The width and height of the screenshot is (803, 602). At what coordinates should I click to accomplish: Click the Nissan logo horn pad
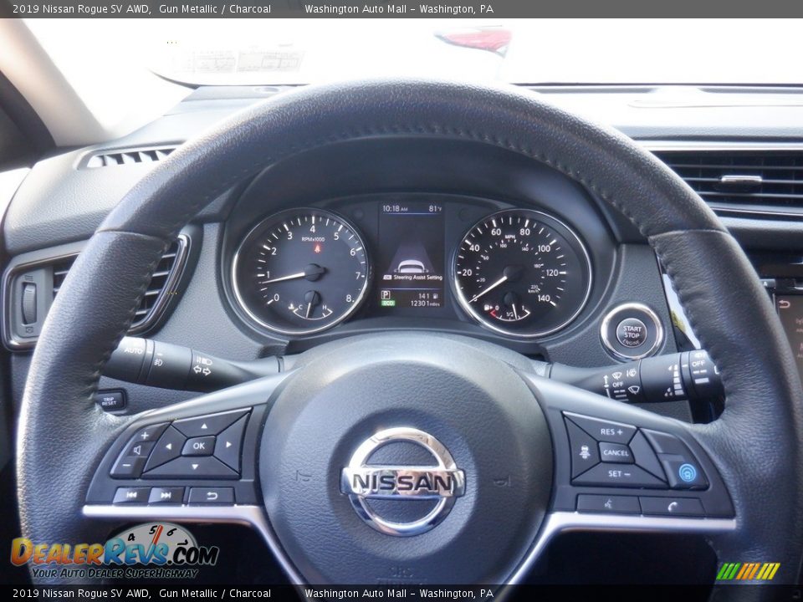pos(402,482)
